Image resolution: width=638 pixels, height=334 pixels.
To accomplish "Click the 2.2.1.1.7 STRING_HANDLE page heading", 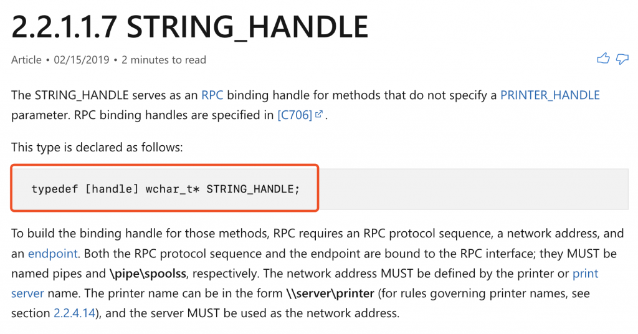I will (x=190, y=28).
